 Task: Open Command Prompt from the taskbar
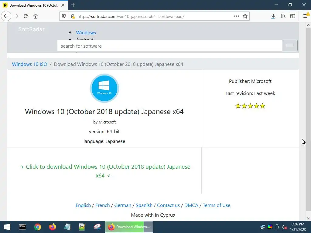tap(22, 227)
